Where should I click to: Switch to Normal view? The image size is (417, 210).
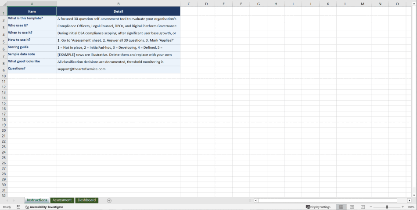341,207
